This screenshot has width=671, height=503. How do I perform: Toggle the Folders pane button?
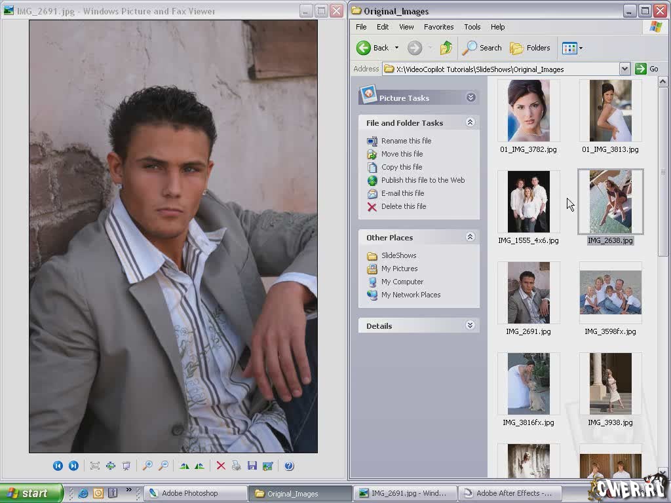(530, 48)
